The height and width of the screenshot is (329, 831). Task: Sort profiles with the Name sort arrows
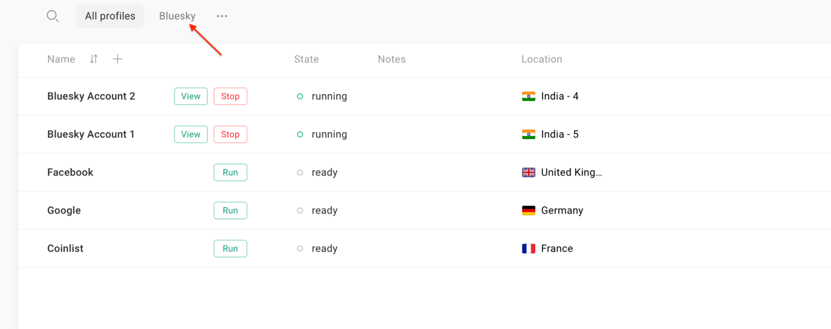point(94,59)
